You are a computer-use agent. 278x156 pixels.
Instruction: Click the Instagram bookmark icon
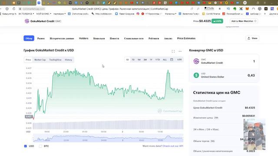[x=138, y=13]
